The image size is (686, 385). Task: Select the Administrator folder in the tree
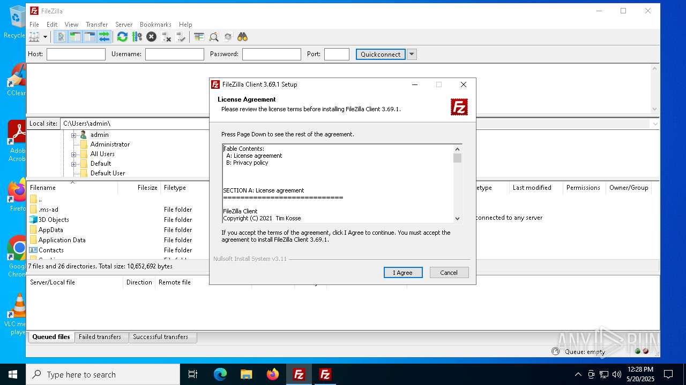[110, 144]
